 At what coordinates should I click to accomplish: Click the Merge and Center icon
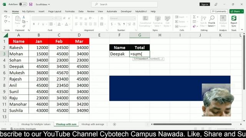(101, 24)
